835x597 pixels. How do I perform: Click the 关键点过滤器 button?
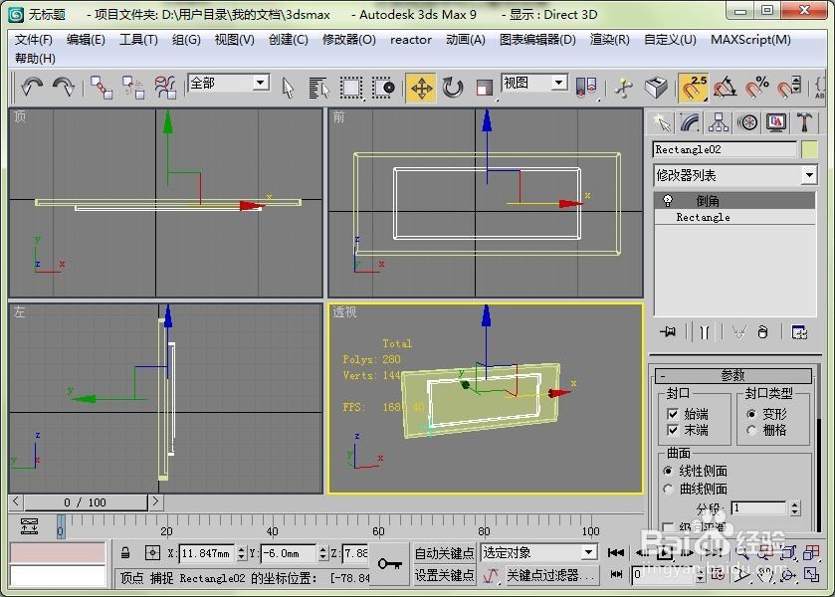tap(551, 576)
